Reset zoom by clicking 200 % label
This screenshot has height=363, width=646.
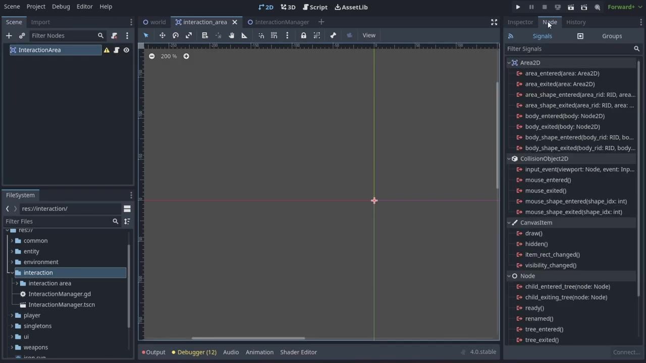point(169,56)
